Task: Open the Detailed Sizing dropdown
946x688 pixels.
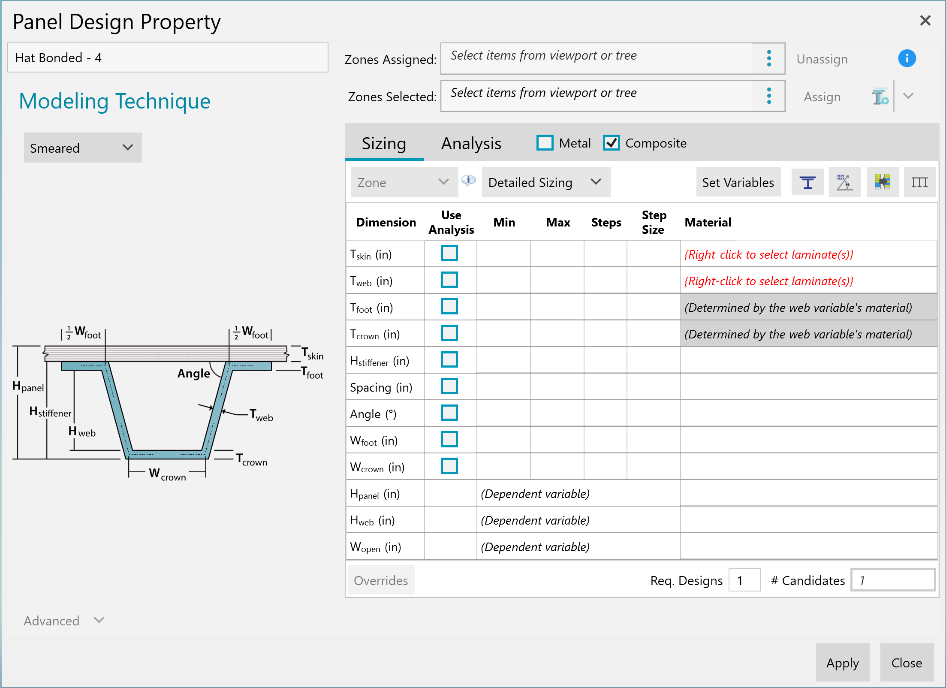Action: pos(546,182)
